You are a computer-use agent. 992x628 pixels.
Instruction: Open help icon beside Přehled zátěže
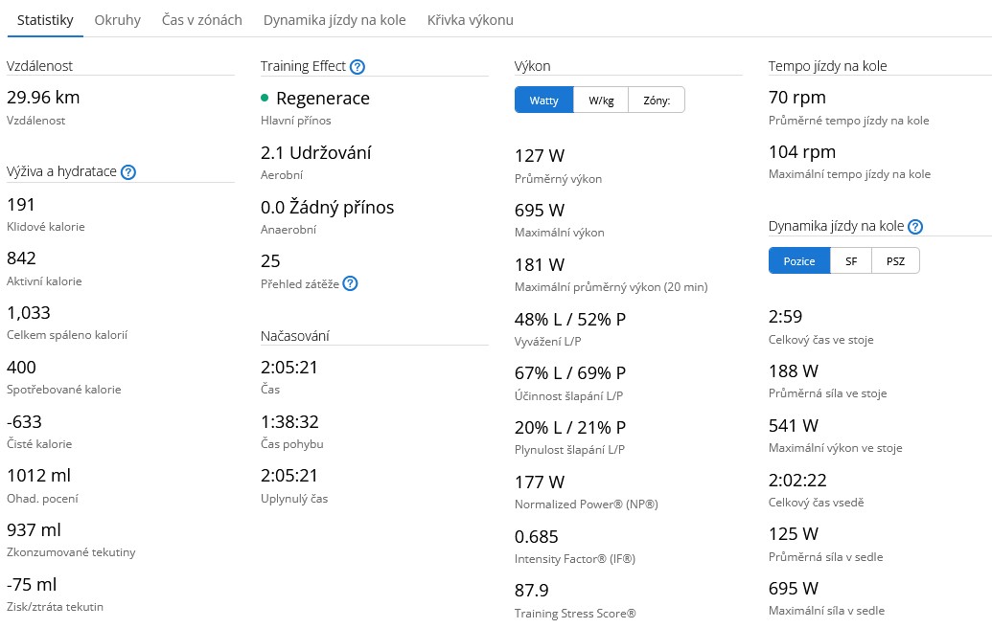coord(350,283)
